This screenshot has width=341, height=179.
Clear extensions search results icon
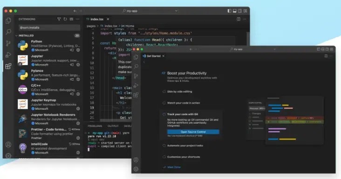(71, 19)
